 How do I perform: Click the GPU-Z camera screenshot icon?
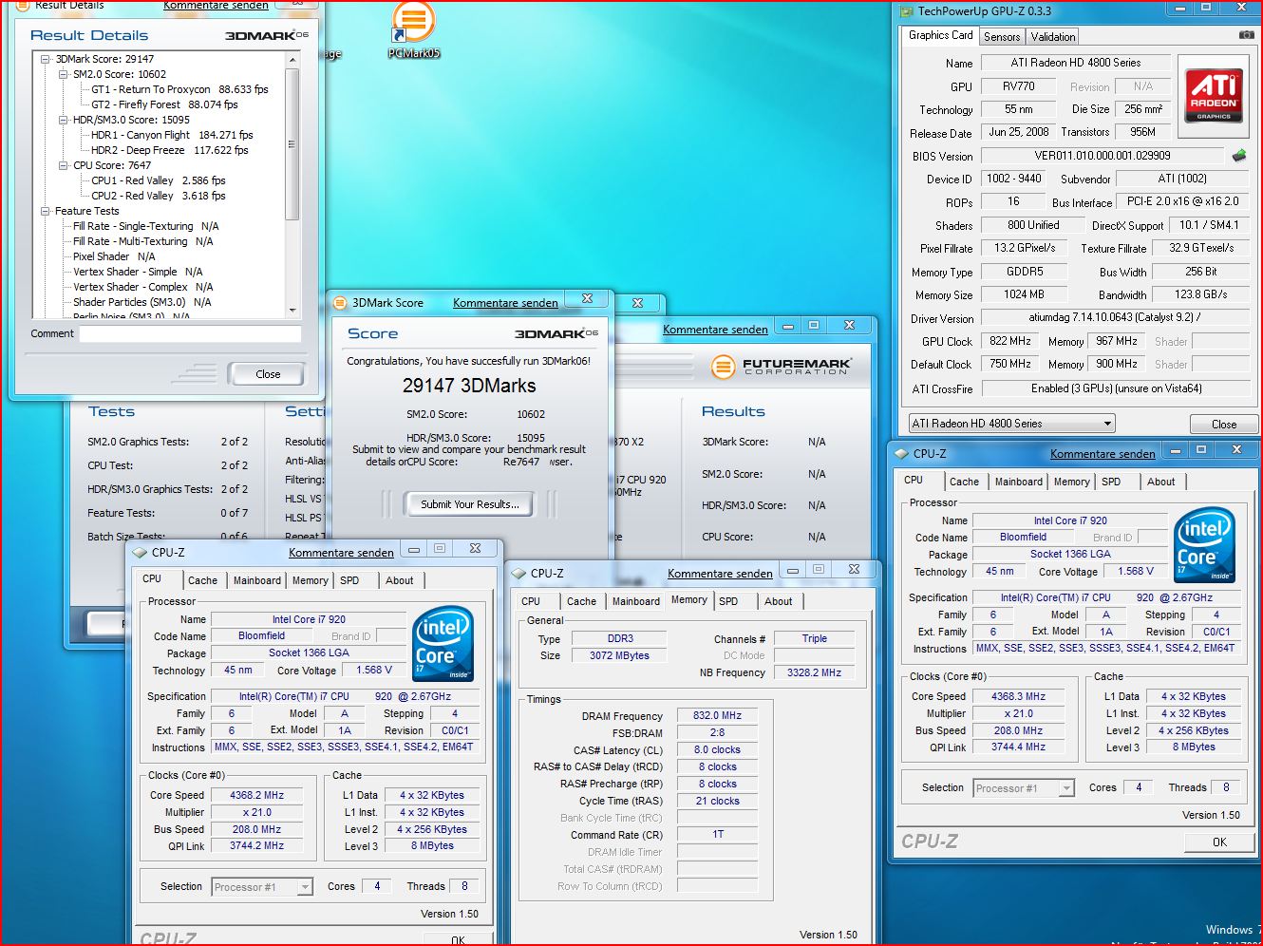(x=1246, y=35)
